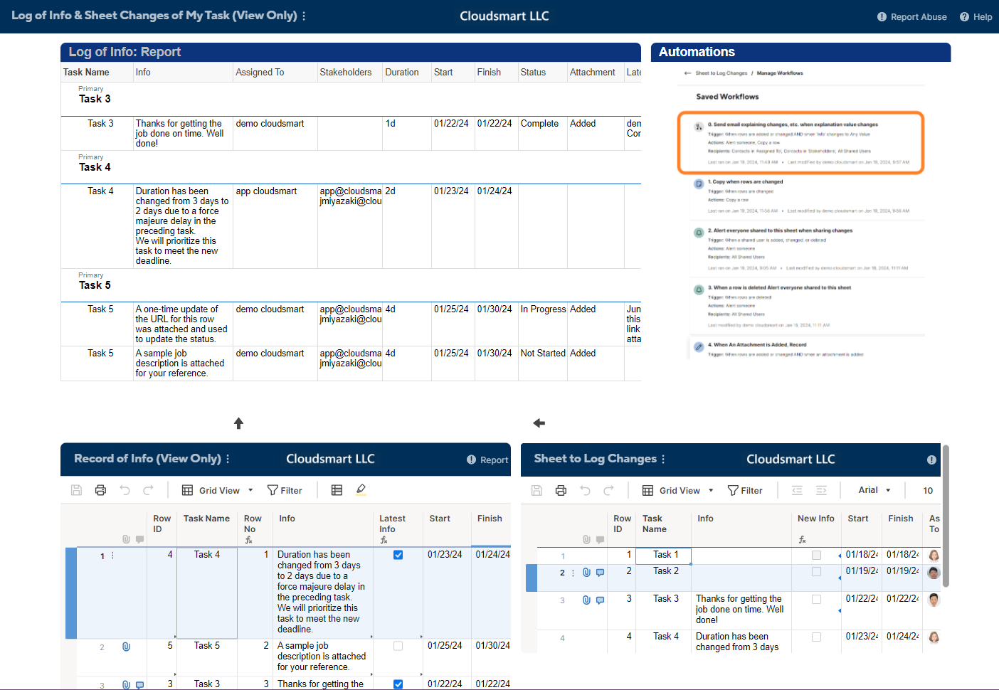Click Row ID header in Sheet to Log Changes
Viewport: 999px width, 690px height.
tap(622, 524)
